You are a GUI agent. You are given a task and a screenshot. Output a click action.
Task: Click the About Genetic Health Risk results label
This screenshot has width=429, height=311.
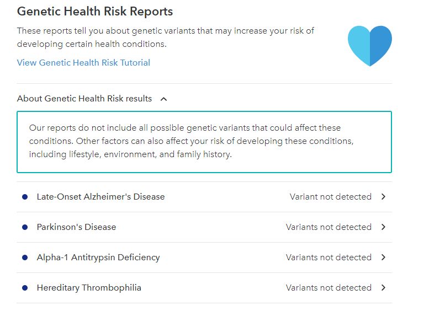click(x=84, y=99)
